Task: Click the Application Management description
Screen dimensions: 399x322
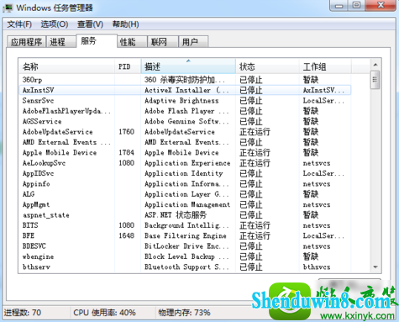Action: click(x=187, y=204)
